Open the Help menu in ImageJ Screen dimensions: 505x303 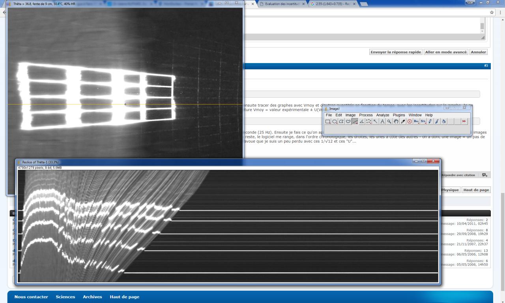(429, 115)
